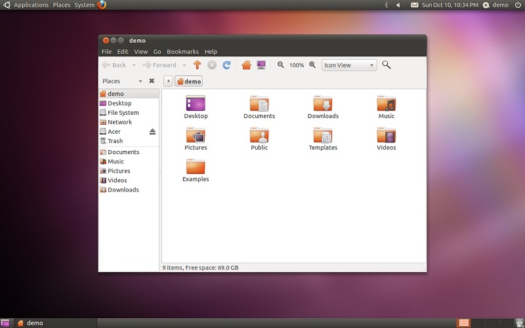Select File System in the sidebar
The height and width of the screenshot is (328, 525).
coord(123,113)
